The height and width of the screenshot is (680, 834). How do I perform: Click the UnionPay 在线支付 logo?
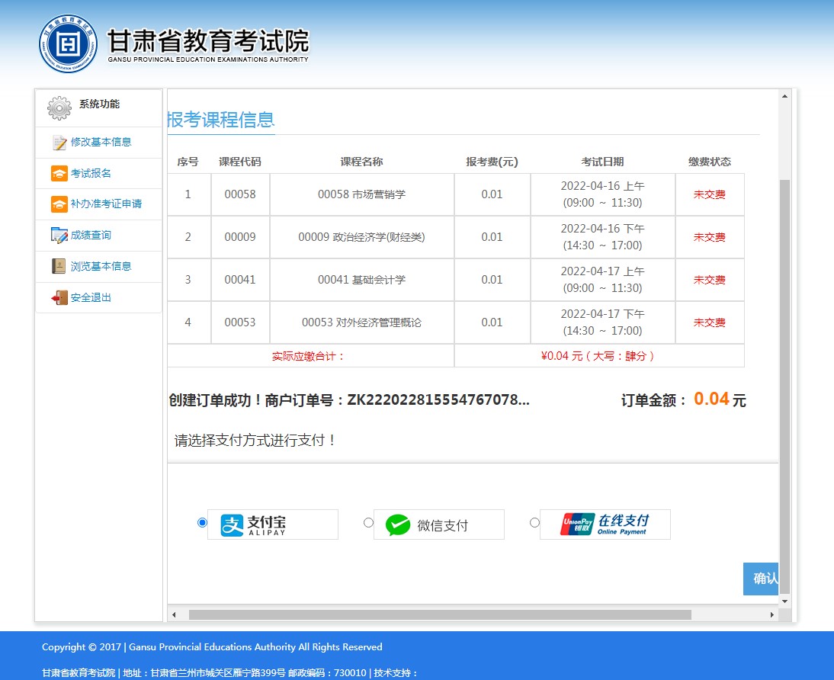tap(605, 524)
